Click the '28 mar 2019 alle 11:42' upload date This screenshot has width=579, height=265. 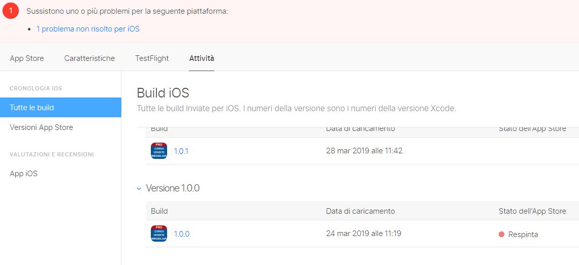(364, 151)
